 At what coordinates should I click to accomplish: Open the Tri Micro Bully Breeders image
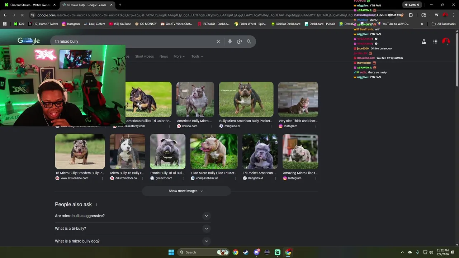click(80, 152)
